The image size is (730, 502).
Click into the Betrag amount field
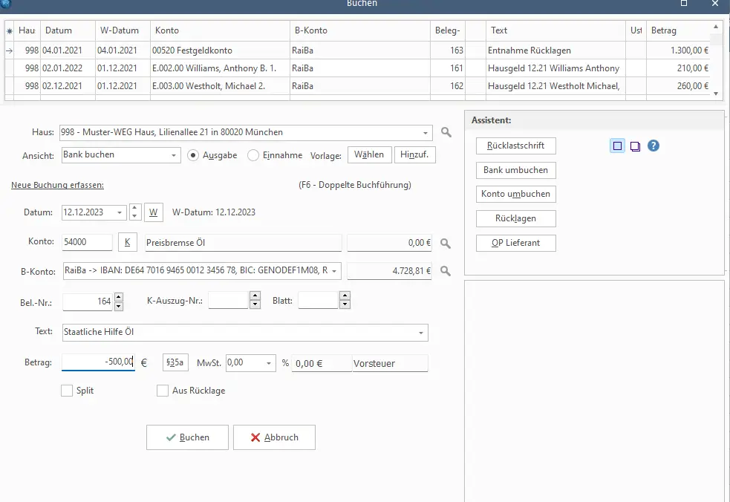98,362
